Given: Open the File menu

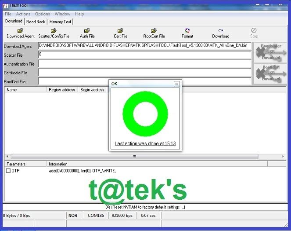Looking at the screenshot, I should [8, 14].
